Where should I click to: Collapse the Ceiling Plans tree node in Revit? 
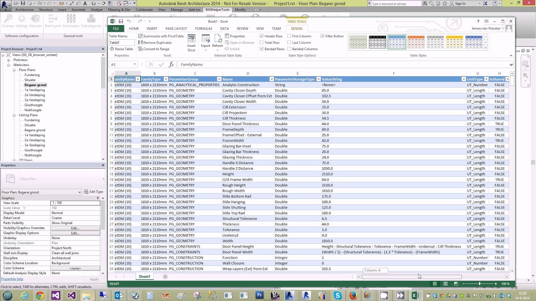tap(14, 115)
